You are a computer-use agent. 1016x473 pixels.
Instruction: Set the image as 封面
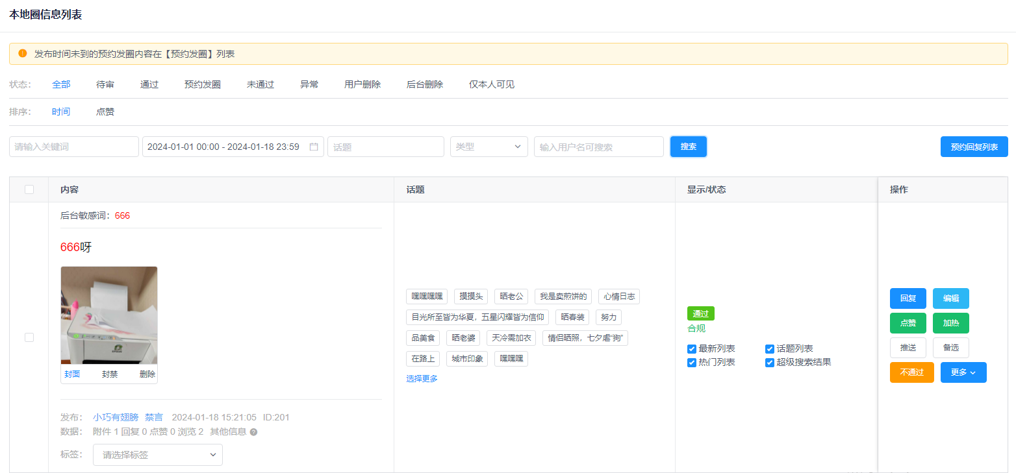pos(72,374)
